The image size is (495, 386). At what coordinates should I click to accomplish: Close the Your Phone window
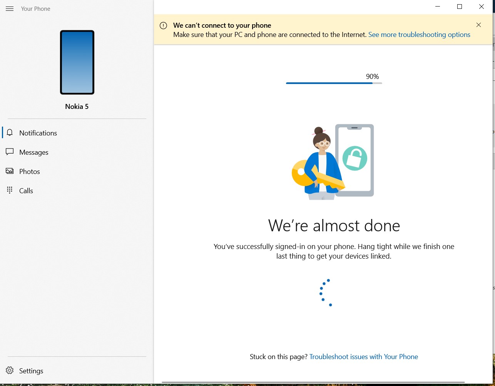click(x=482, y=7)
